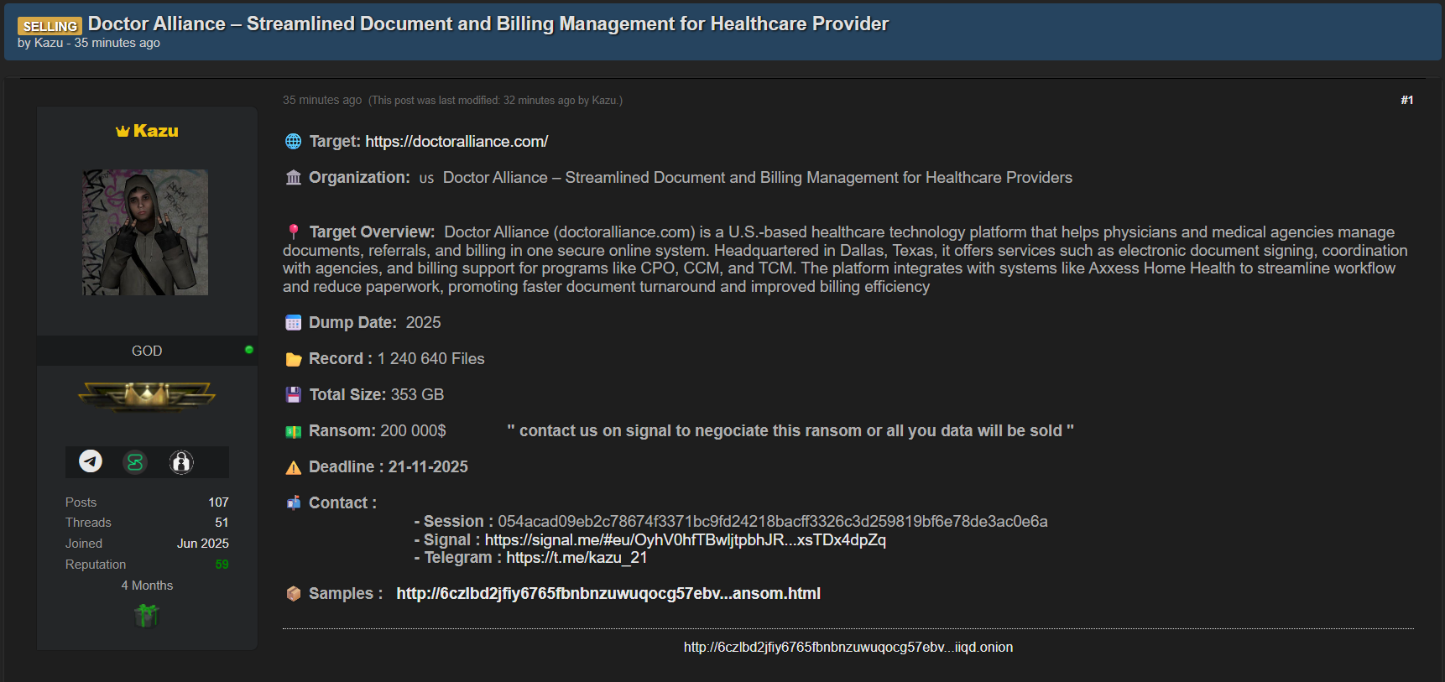Image resolution: width=1445 pixels, height=682 pixels.
Task: Click the globe icon beside Target
Action: (293, 142)
